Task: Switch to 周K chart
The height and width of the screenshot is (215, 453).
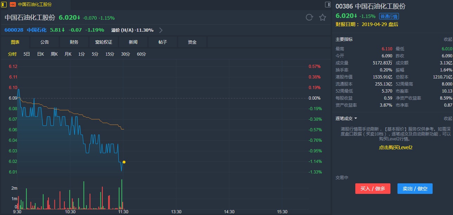Action: pos(54,54)
